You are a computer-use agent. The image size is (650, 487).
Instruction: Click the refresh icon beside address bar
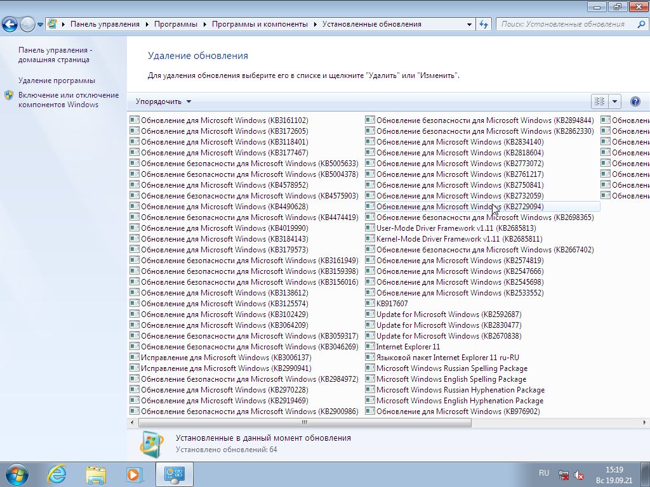click(x=483, y=25)
